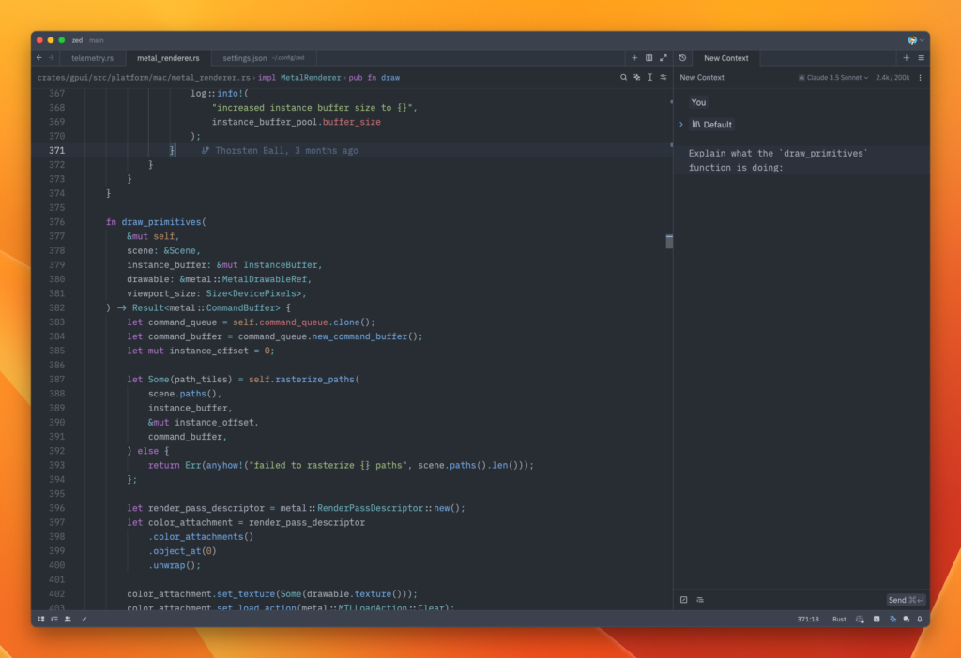Click the 371:18 cursor position
The image size is (961, 658).
point(808,619)
